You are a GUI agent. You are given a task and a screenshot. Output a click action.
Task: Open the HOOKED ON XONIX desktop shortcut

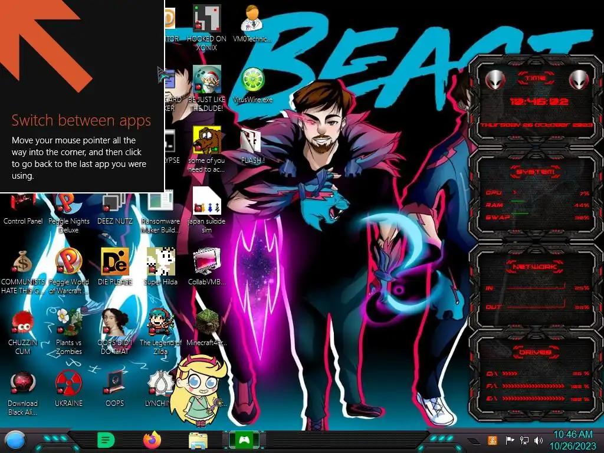[x=207, y=18]
